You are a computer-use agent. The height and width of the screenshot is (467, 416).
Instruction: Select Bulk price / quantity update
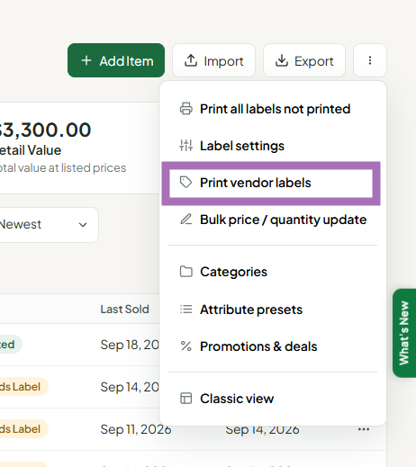point(273,220)
